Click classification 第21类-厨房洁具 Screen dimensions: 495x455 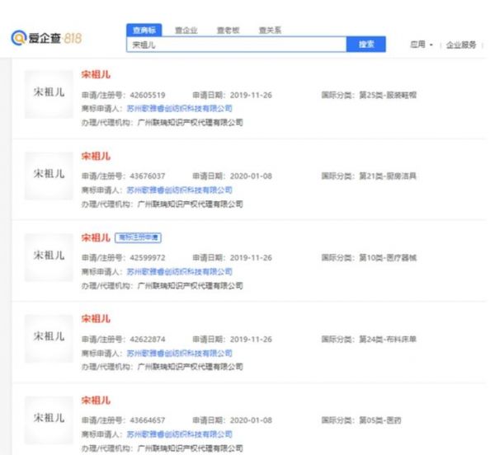[x=388, y=176]
